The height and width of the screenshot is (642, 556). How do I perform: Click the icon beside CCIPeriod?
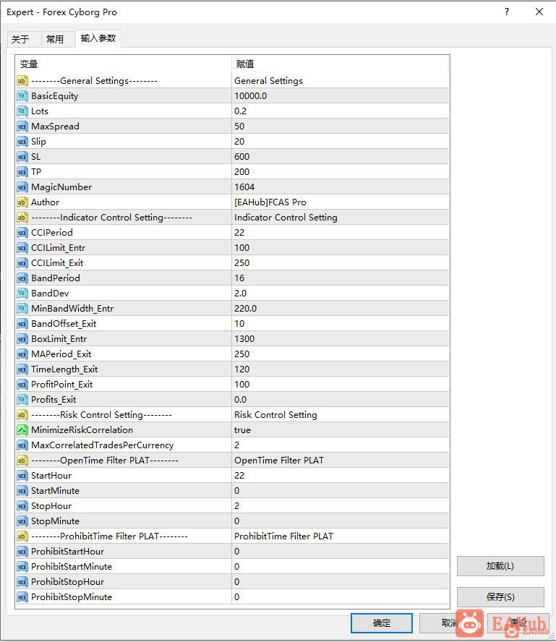[x=22, y=233]
